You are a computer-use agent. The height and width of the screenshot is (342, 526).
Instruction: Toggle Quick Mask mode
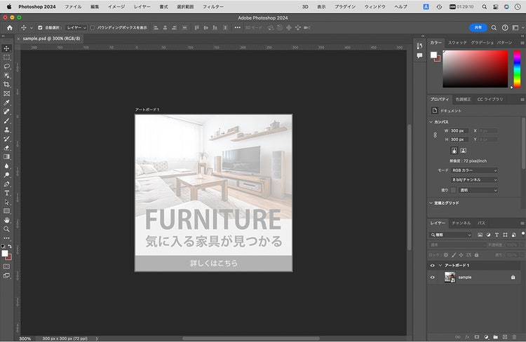[x=6, y=266]
